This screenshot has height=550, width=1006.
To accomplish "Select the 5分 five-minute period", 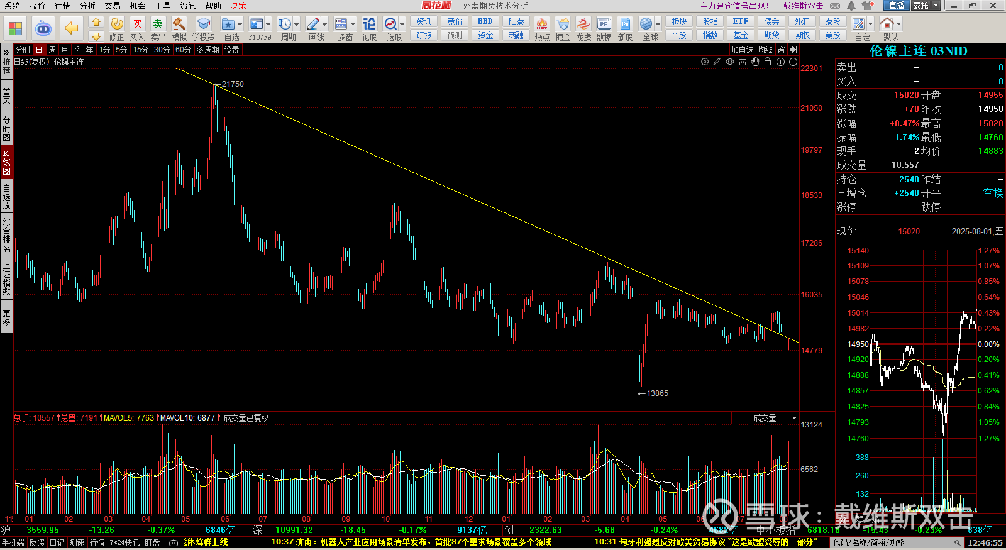I will [x=121, y=50].
